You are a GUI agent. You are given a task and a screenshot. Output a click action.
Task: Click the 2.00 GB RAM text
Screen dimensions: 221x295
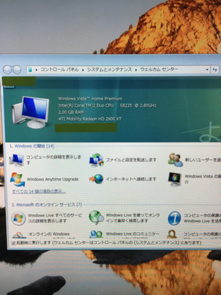coord(71,112)
